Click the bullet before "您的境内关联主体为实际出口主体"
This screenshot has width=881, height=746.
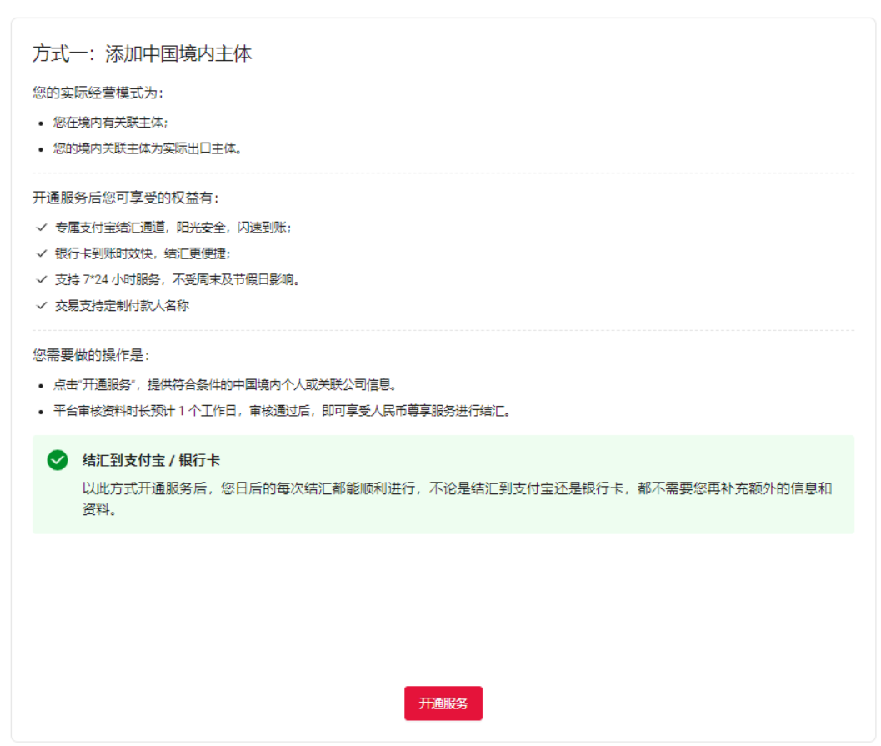pyautogui.click(x=39, y=148)
